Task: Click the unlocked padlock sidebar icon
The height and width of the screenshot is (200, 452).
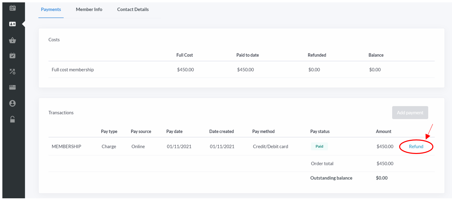Action: 13,119
